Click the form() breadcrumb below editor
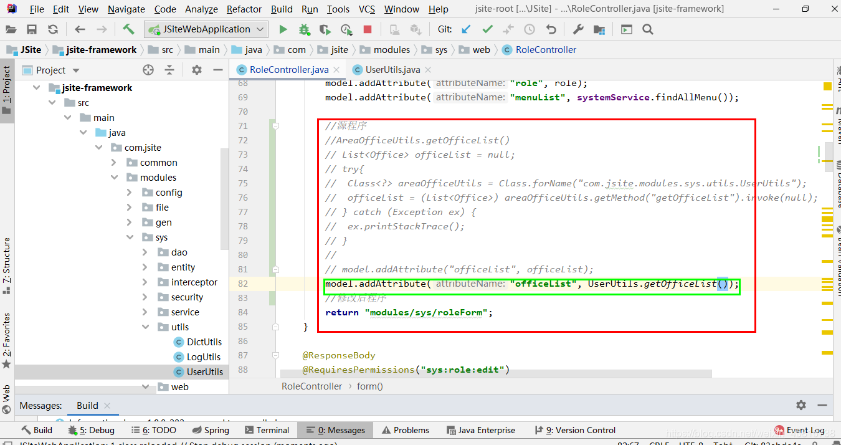 (x=369, y=386)
